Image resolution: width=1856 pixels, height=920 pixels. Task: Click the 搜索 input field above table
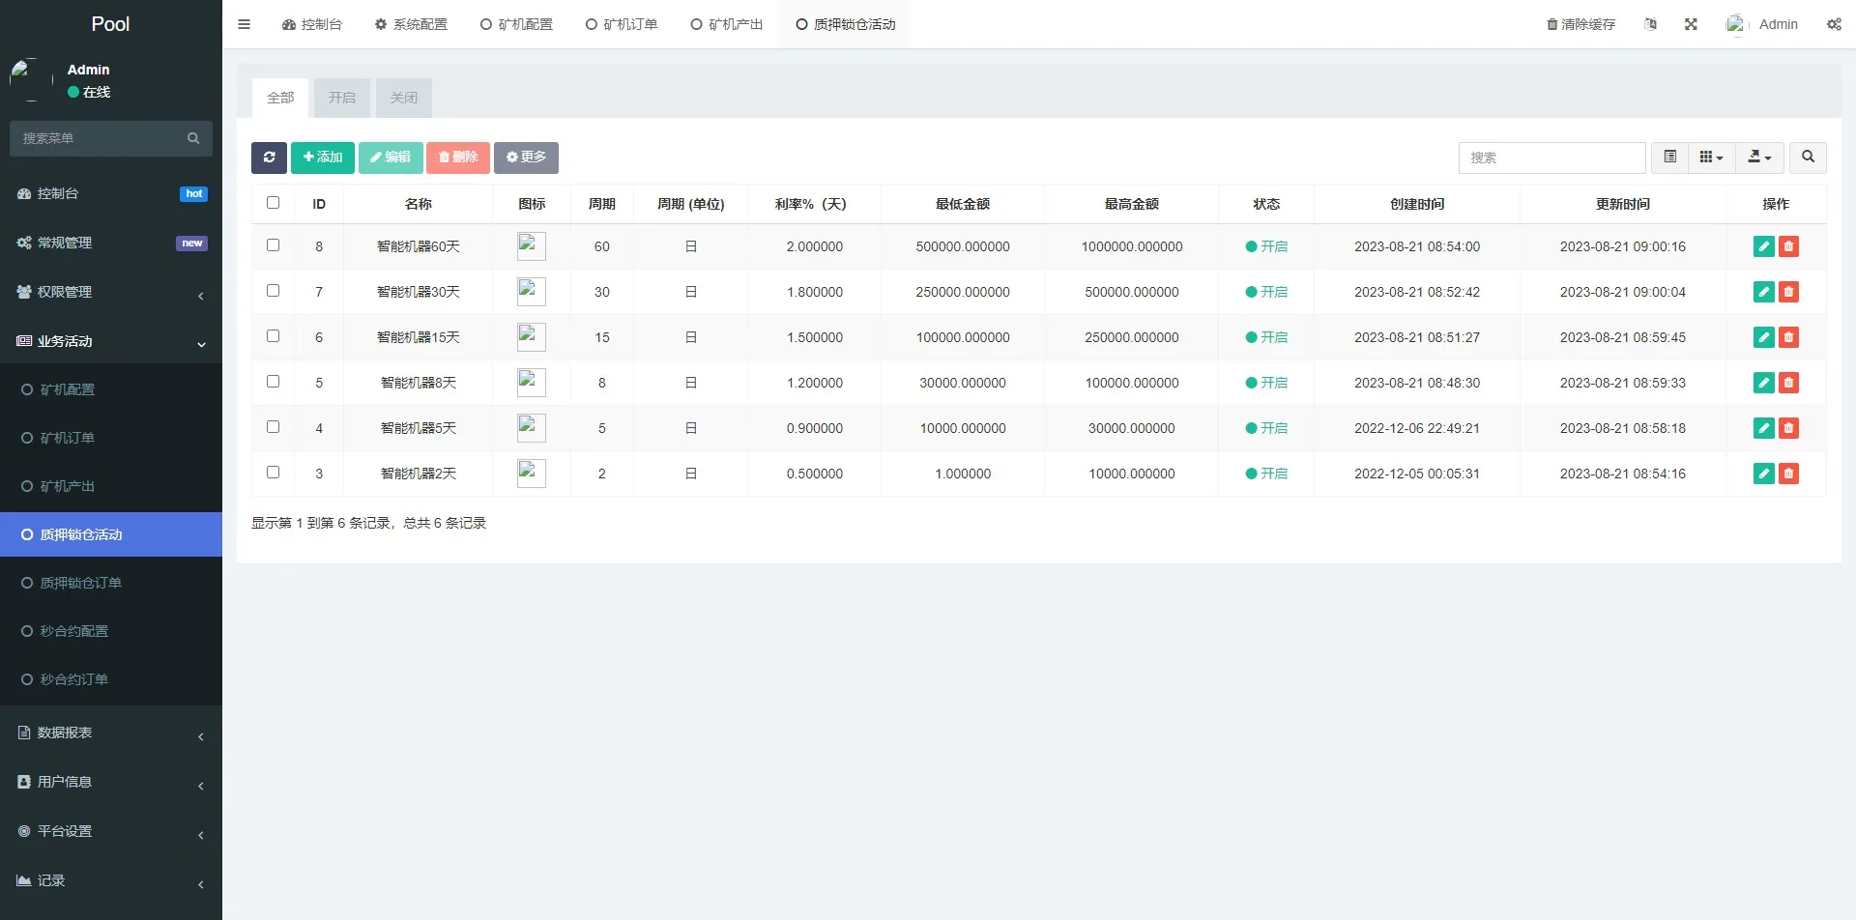[x=1551, y=158]
